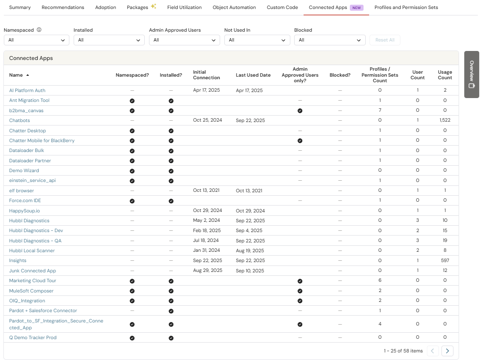Open the Hubbl Diagnostics - QA link
The height and width of the screenshot is (364, 489).
pyautogui.click(x=35, y=241)
